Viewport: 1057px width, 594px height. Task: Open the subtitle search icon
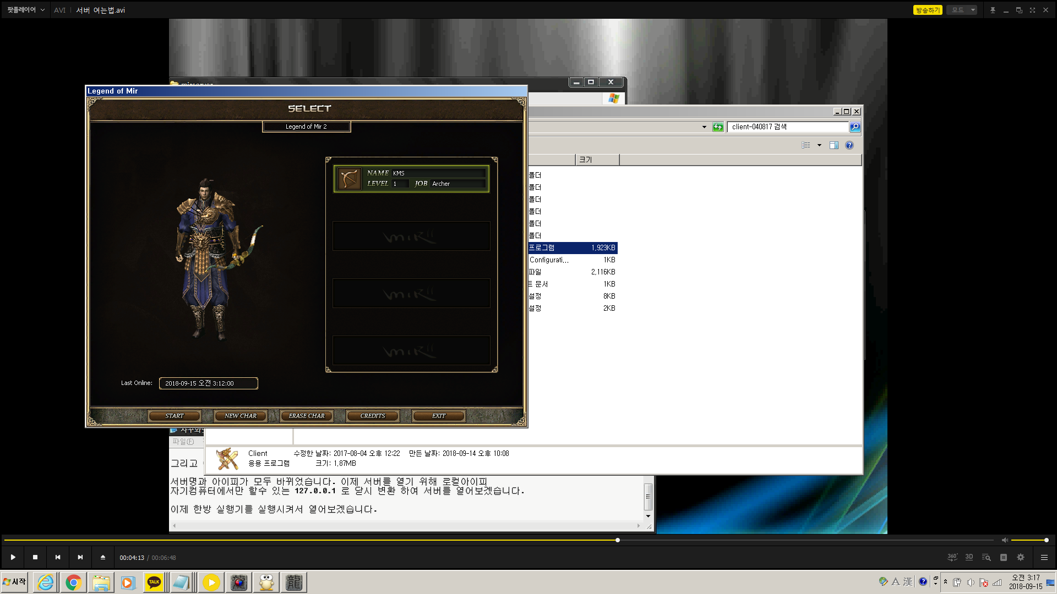(x=986, y=557)
